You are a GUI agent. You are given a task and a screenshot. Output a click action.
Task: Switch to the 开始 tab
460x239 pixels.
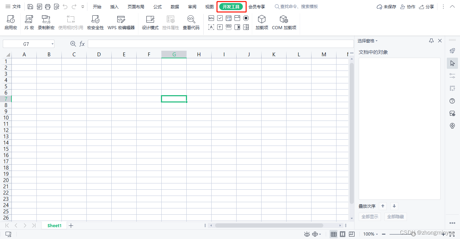pyautogui.click(x=97, y=7)
